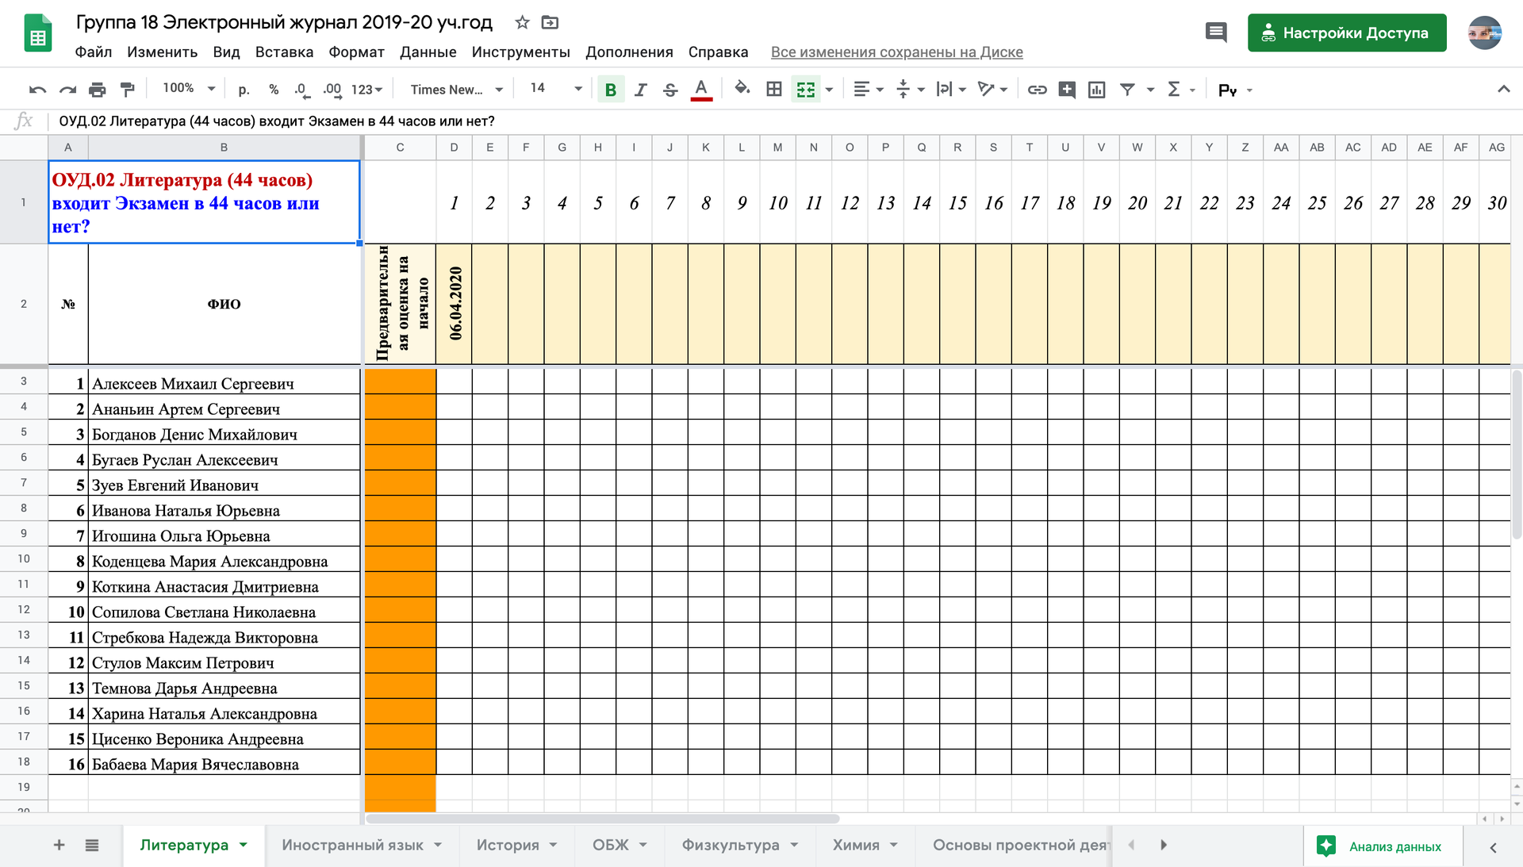Viewport: 1523px width, 867px height.
Task: Click the add comment icon in toolbar
Action: [x=1067, y=90]
